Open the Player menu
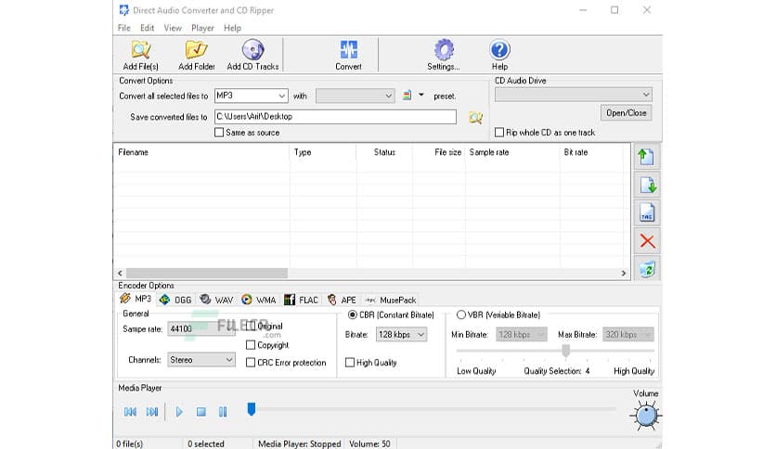The image size is (776, 449). (x=203, y=28)
